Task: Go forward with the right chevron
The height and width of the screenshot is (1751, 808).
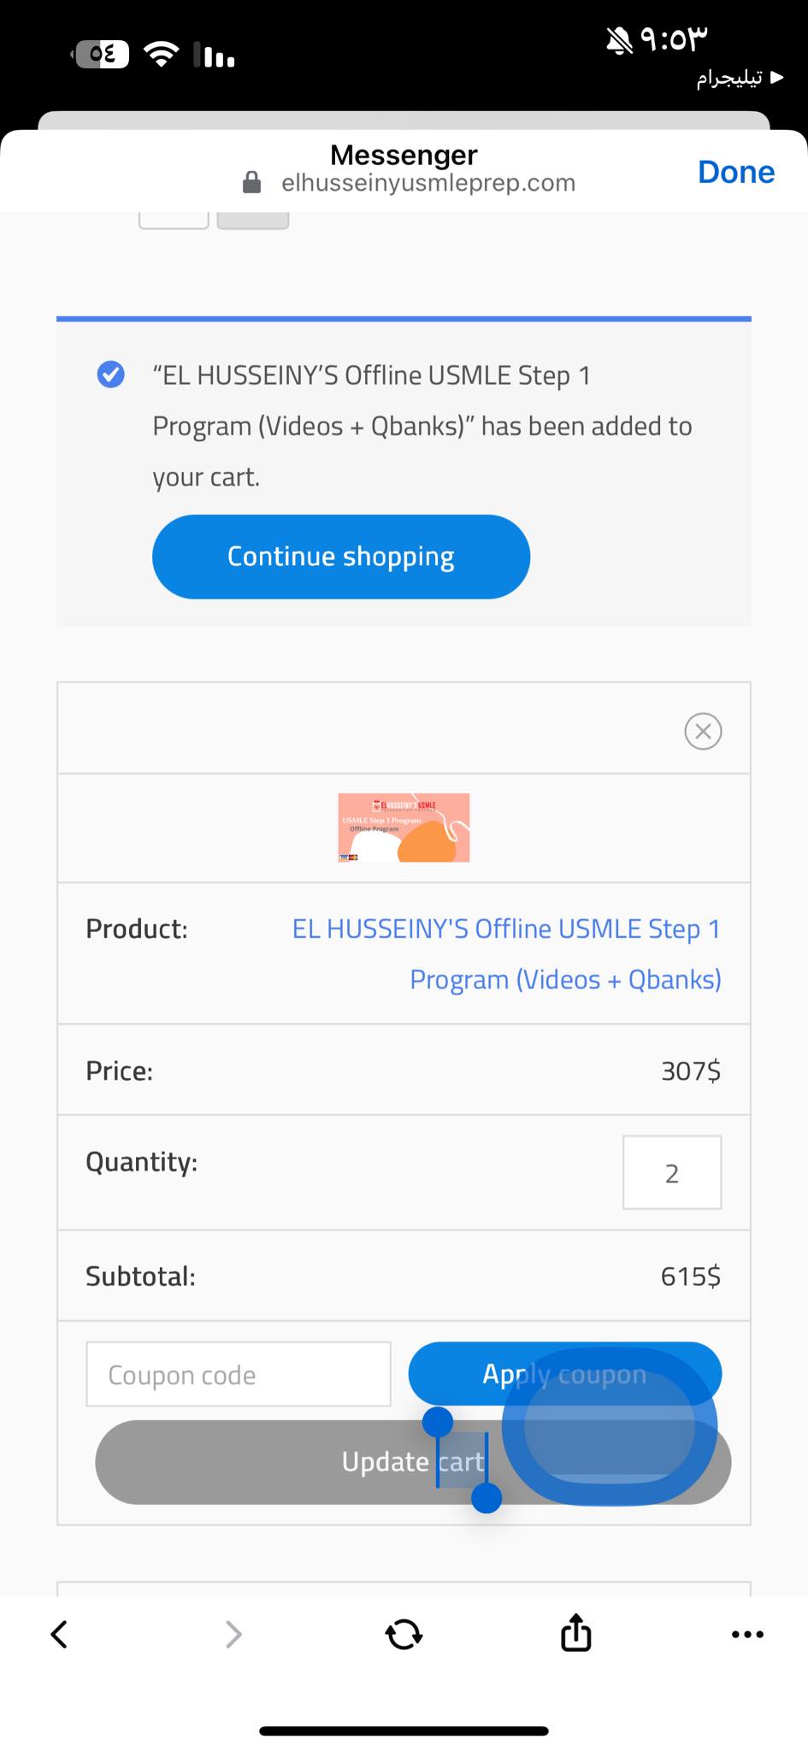Action: click(233, 1634)
